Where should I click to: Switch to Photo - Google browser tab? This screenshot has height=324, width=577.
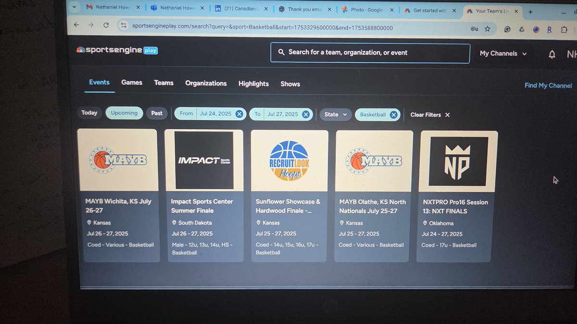tap(367, 10)
